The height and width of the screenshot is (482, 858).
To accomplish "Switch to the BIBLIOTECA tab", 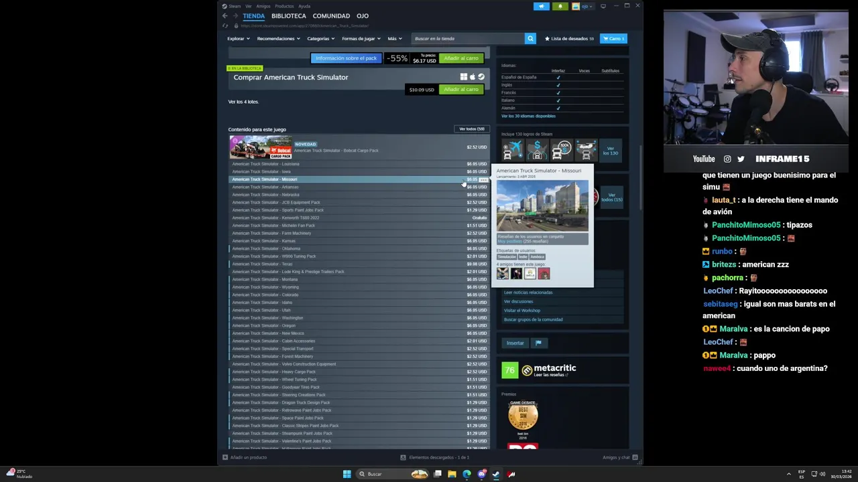I will (x=289, y=16).
